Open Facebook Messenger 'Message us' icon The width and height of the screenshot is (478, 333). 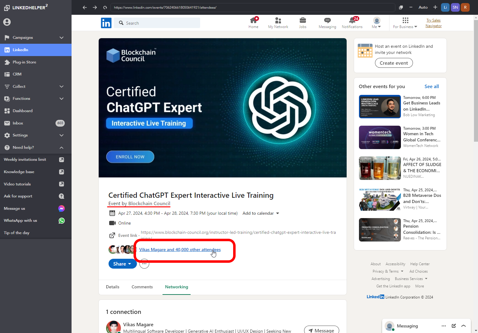tap(62, 209)
